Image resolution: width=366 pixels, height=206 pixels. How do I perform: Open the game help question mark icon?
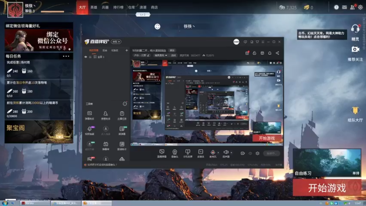(x=336, y=7)
